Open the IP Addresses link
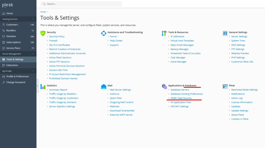The width and height of the screenshot is (265, 148). (x=178, y=36)
